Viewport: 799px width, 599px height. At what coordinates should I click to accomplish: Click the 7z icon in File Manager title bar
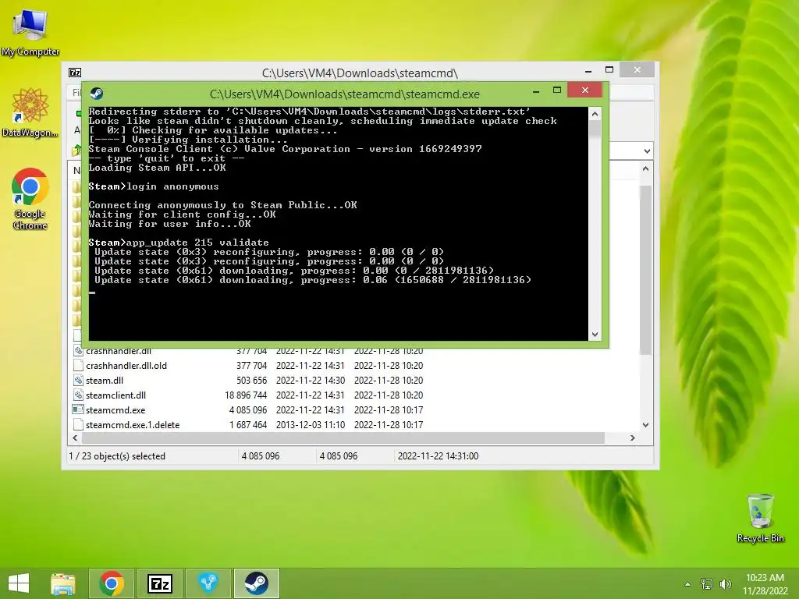(x=75, y=73)
